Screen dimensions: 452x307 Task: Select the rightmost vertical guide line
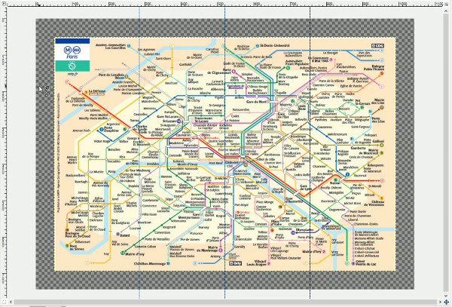point(310,153)
